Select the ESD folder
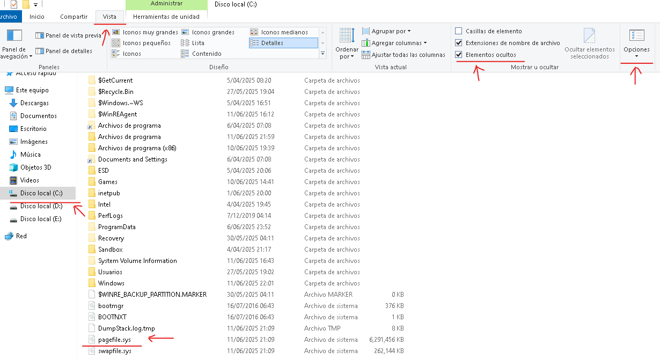 (x=104, y=171)
